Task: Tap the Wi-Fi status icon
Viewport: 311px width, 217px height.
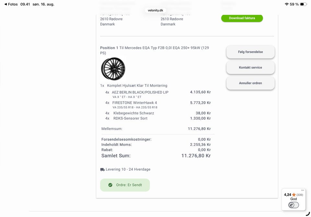Action: tap(287, 4)
